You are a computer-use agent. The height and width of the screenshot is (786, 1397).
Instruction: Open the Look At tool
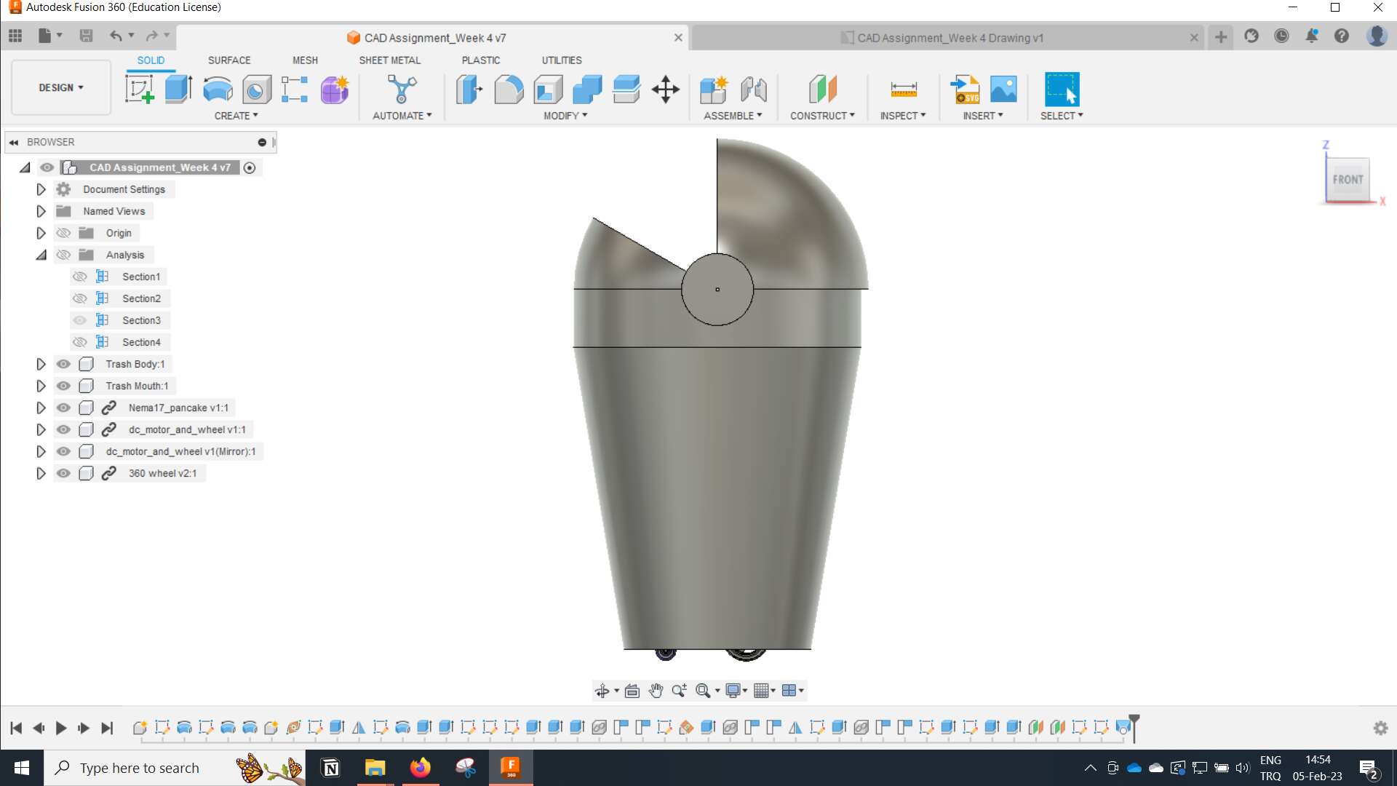[x=632, y=691]
